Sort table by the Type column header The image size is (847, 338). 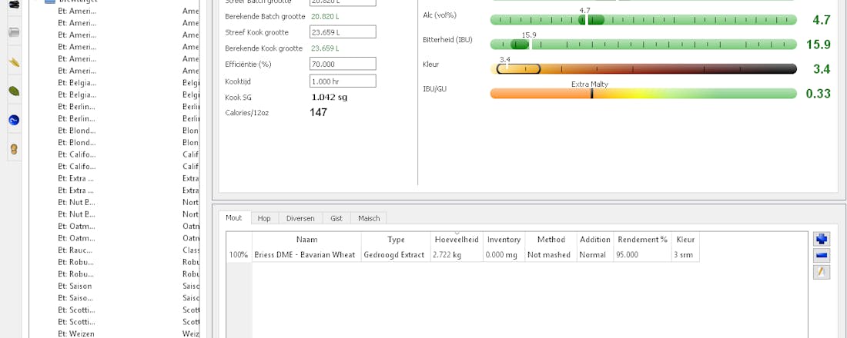tap(396, 240)
